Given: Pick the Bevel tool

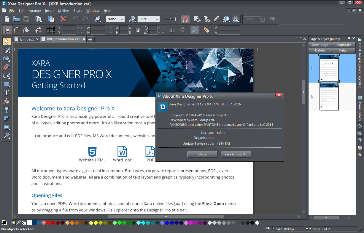Looking at the screenshot, I should (6, 127).
